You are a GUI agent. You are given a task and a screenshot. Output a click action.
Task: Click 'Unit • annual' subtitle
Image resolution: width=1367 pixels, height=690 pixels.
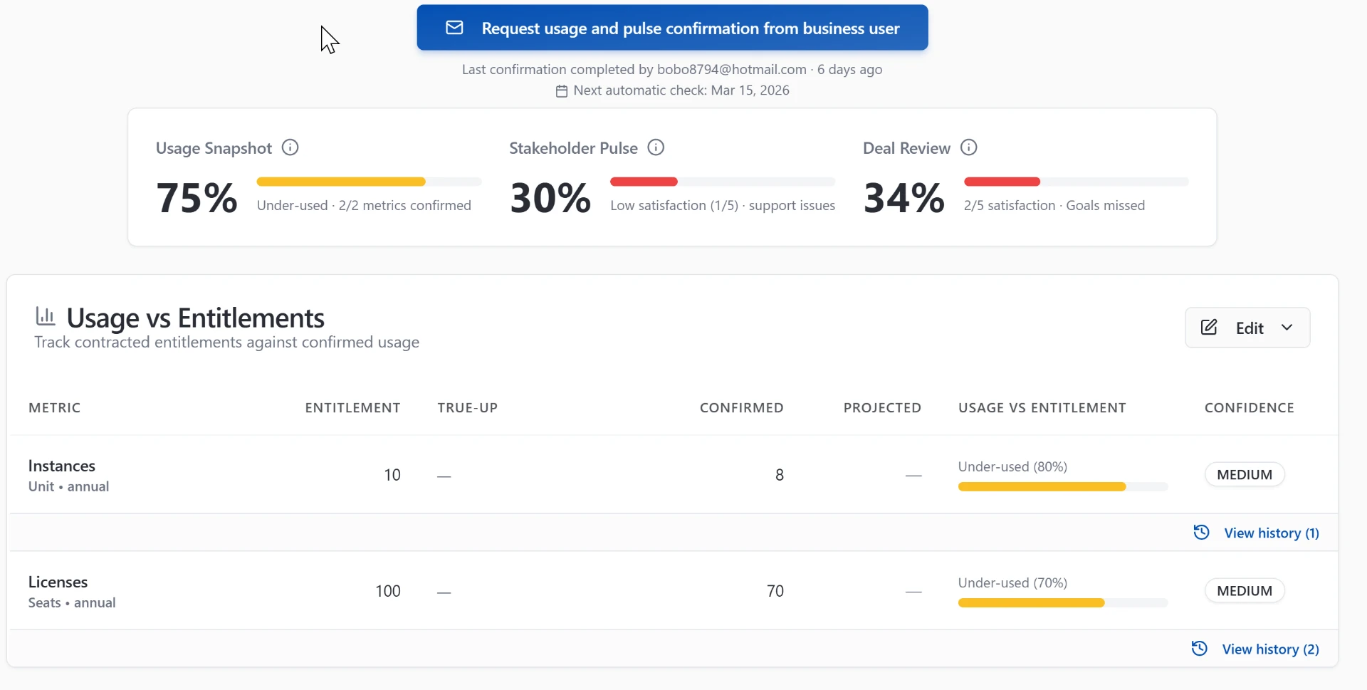point(68,487)
